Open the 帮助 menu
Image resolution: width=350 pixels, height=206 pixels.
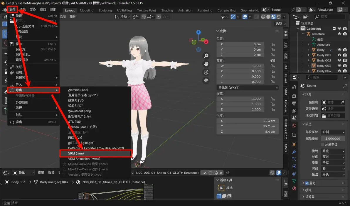[x=53, y=10]
